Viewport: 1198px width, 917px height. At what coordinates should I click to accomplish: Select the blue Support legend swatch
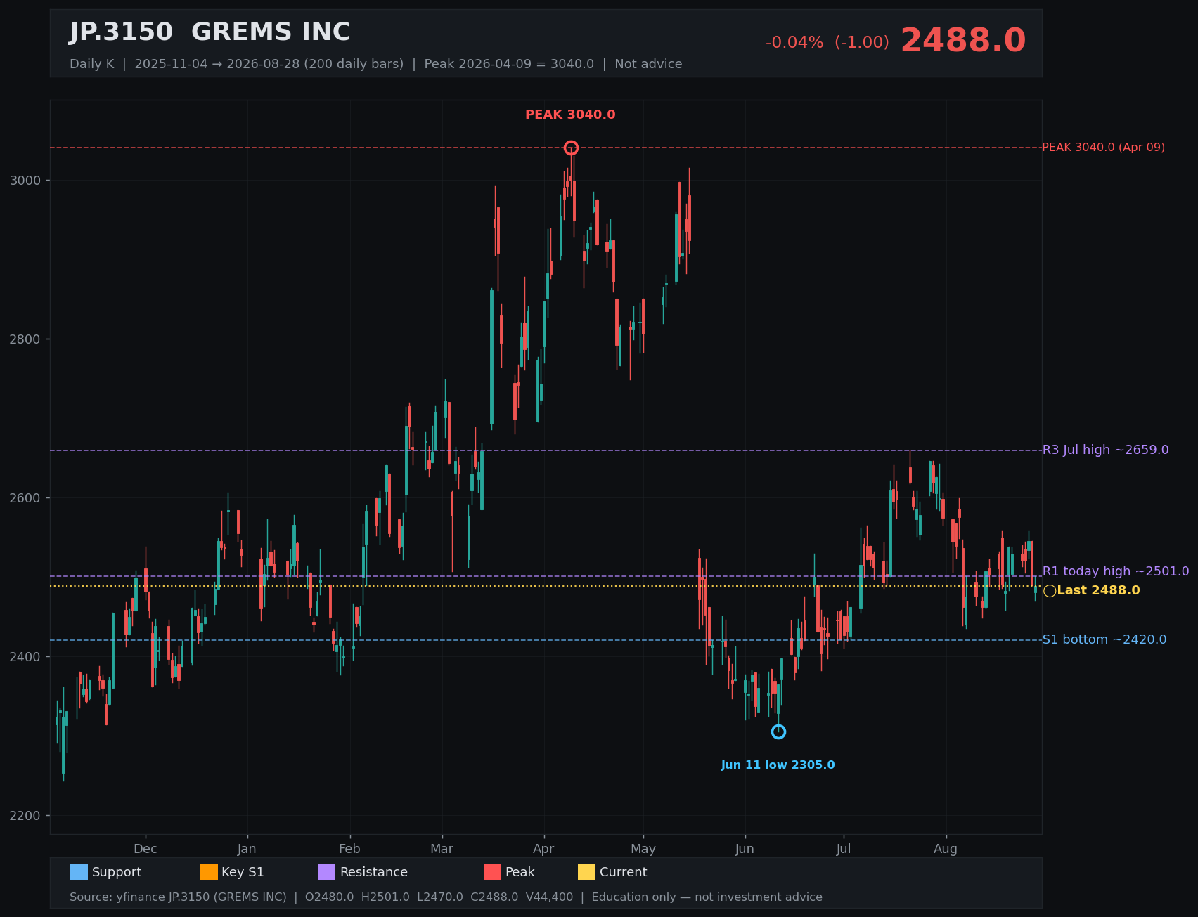[79, 872]
